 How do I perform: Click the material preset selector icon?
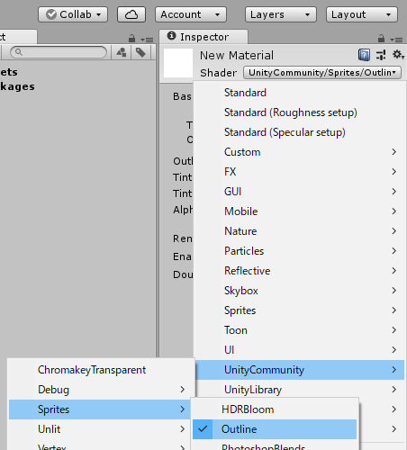click(x=381, y=55)
